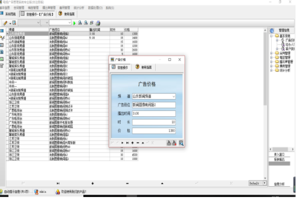Click the 价格 column header

tap(131, 30)
